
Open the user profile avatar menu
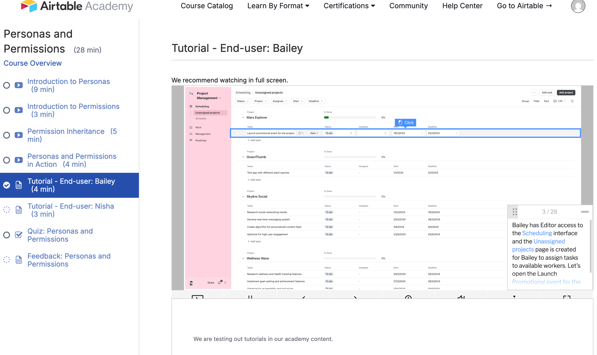578,6
